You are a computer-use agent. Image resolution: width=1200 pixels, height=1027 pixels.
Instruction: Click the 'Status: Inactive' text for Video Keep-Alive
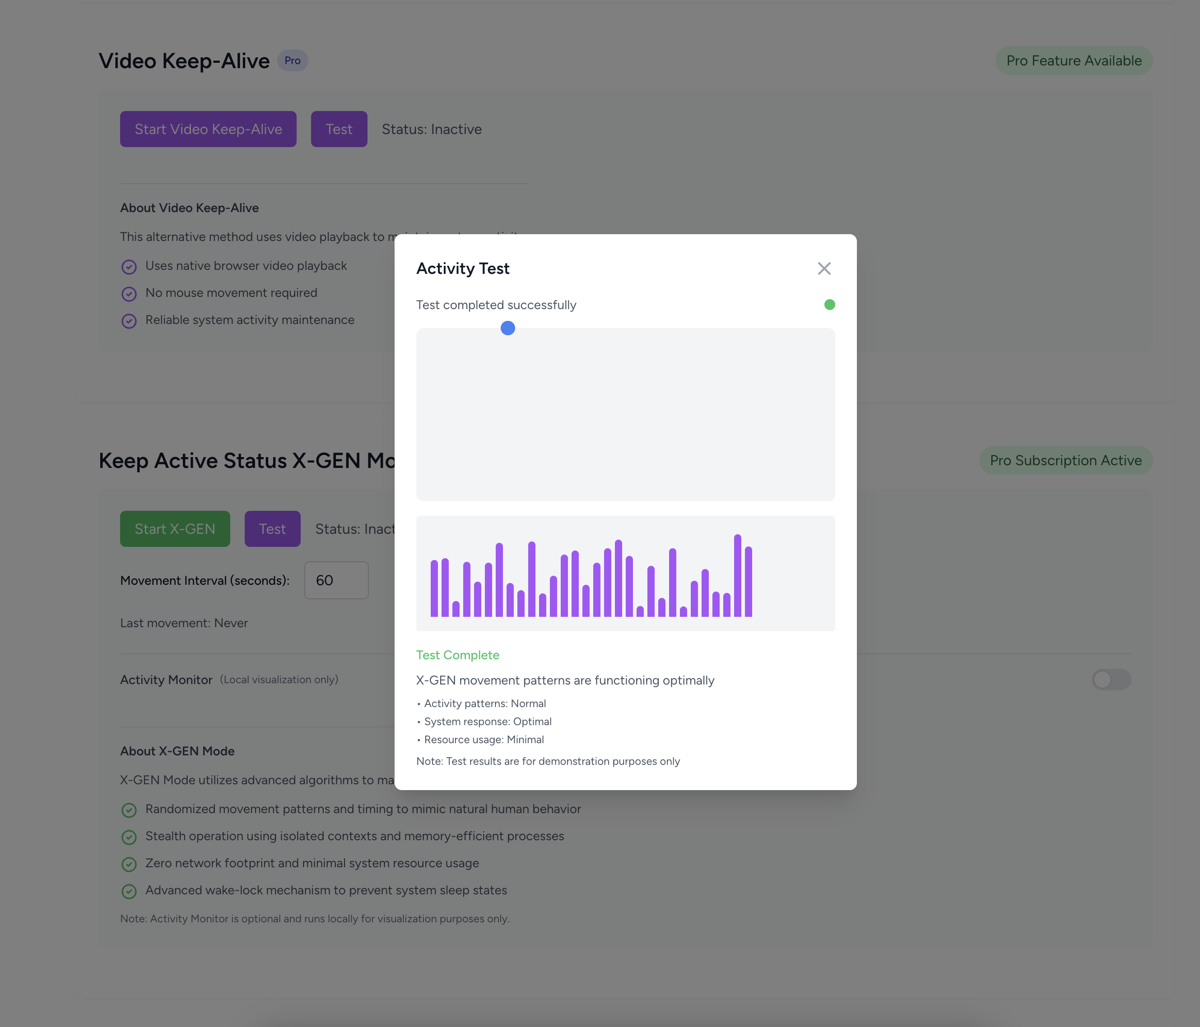point(432,129)
